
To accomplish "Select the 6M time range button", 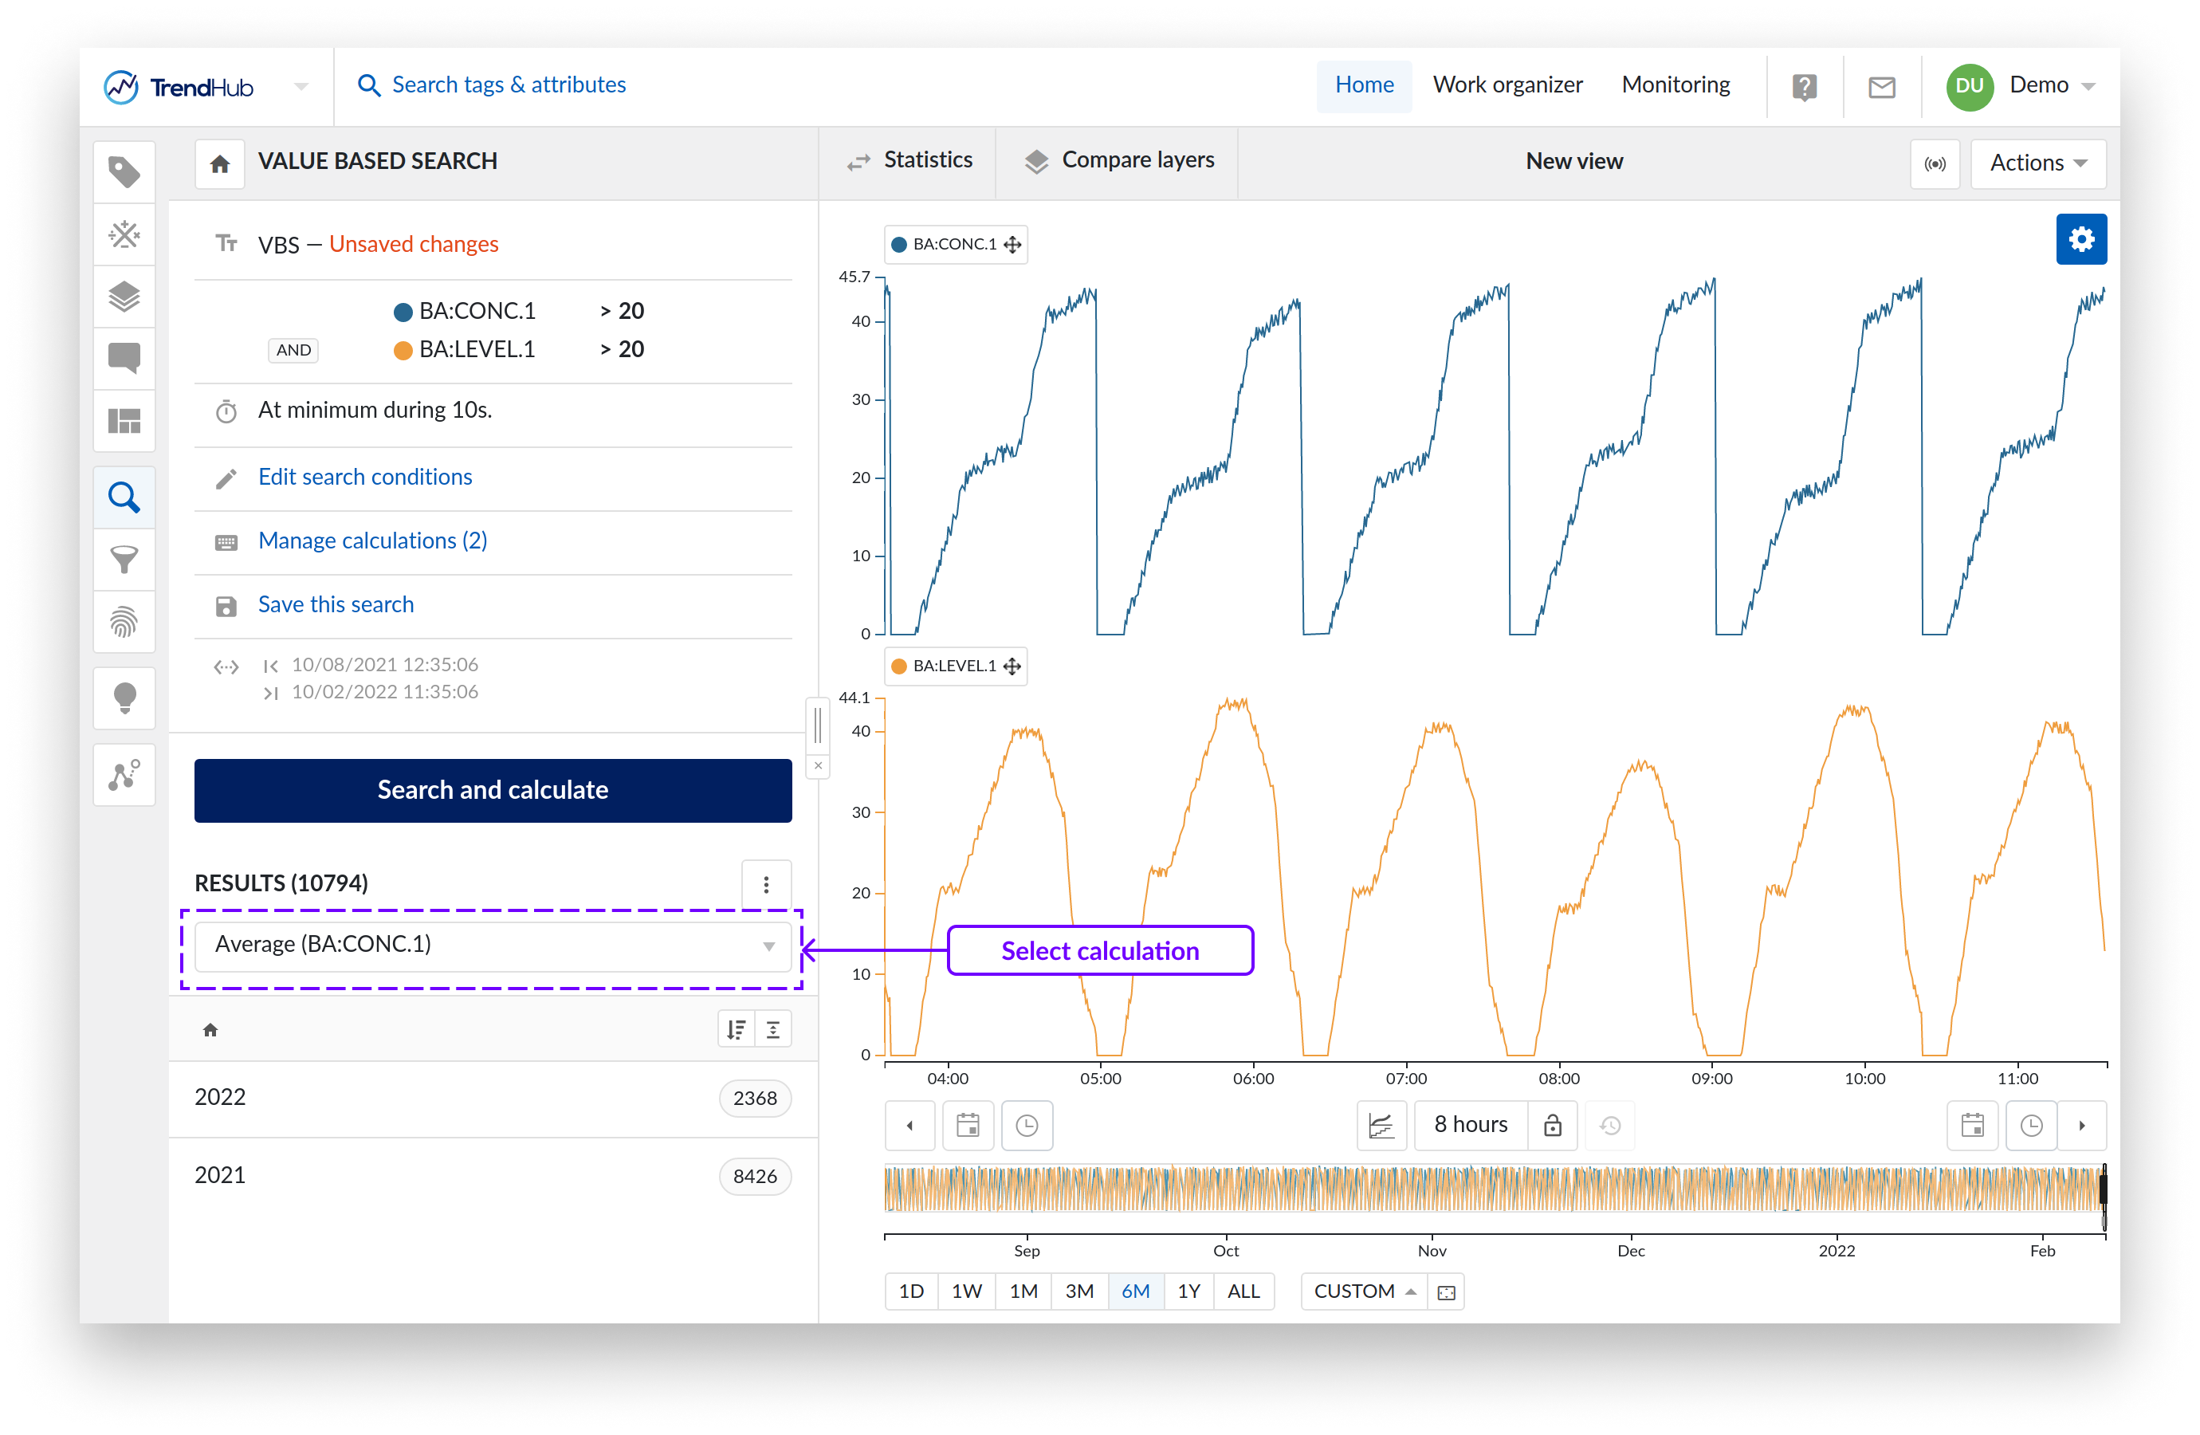I will tap(1134, 1291).
